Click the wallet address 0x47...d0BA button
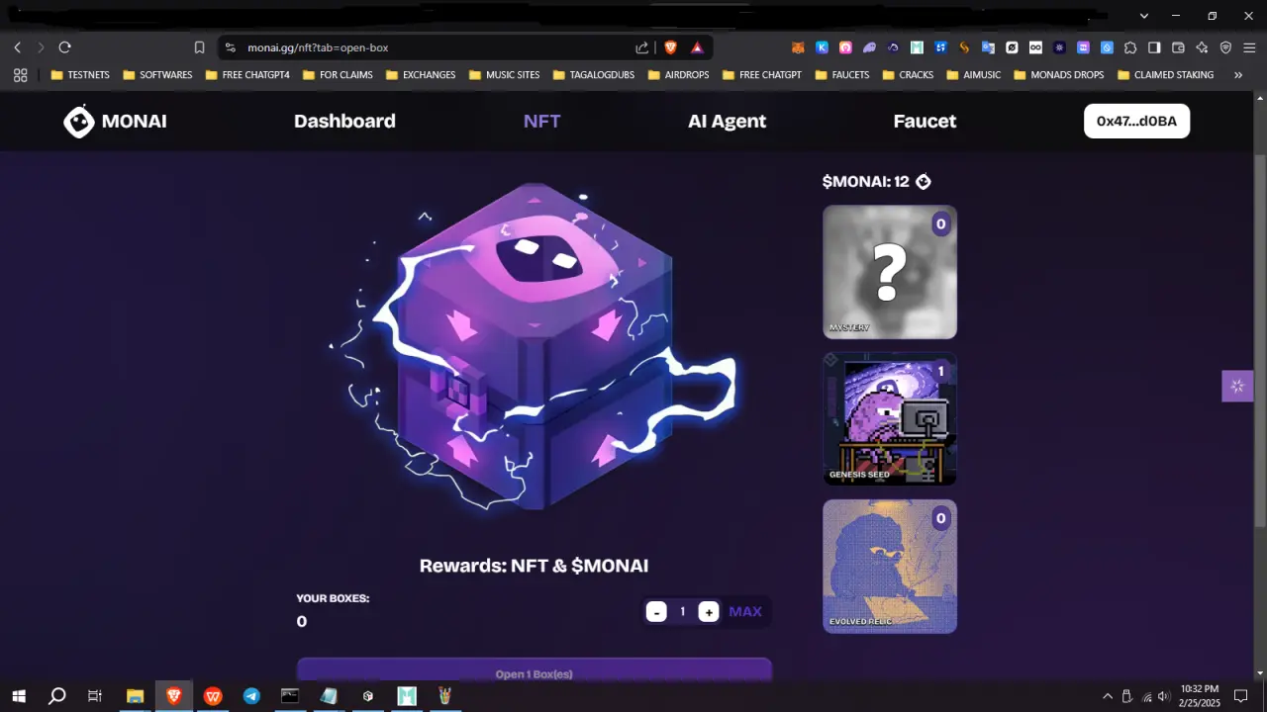 (x=1136, y=121)
